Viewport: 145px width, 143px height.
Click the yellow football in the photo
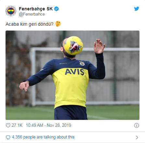pos(74,45)
